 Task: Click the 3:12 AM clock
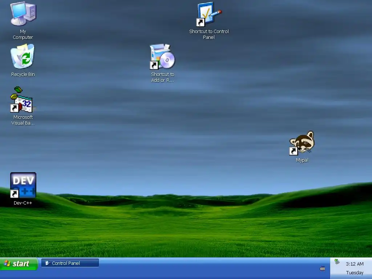pos(355,264)
